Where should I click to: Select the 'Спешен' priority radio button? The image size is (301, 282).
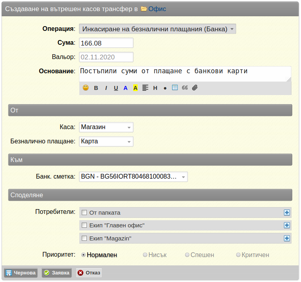point(187,255)
